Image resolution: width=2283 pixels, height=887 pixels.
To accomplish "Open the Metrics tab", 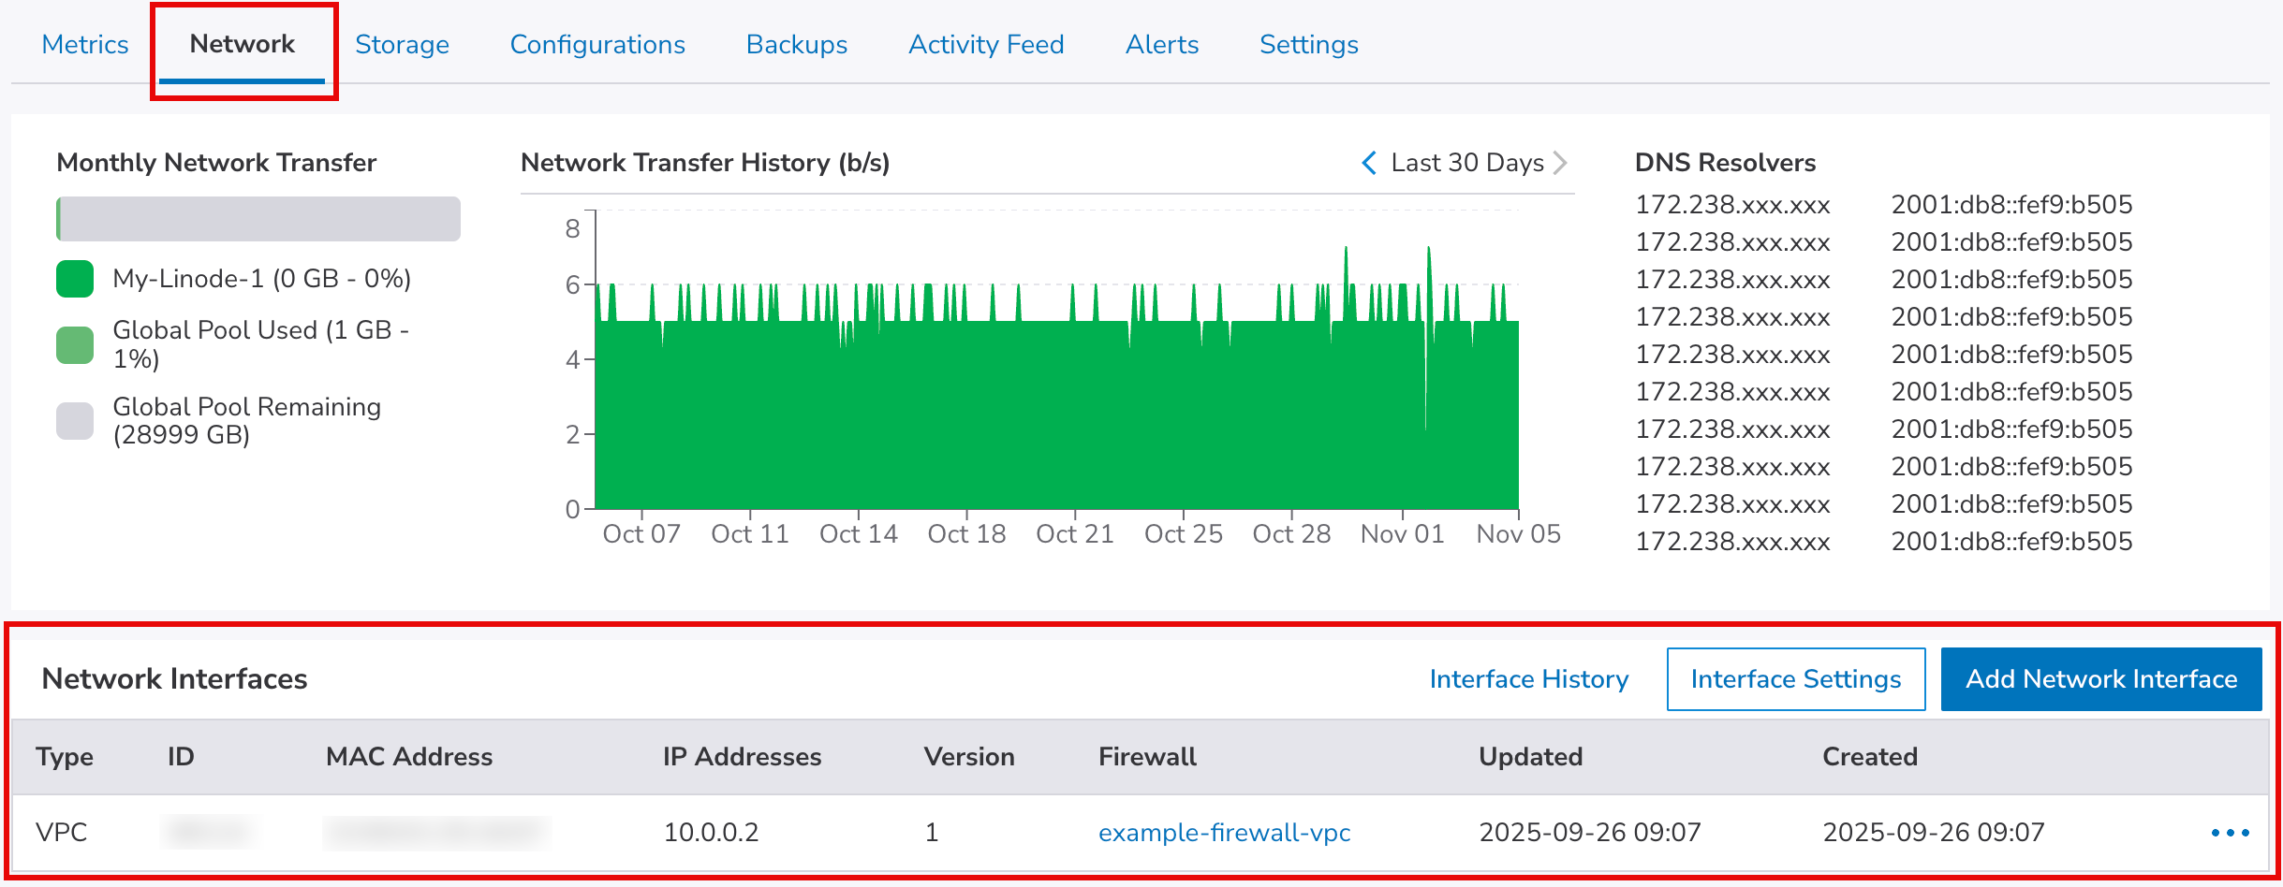I will [x=85, y=44].
